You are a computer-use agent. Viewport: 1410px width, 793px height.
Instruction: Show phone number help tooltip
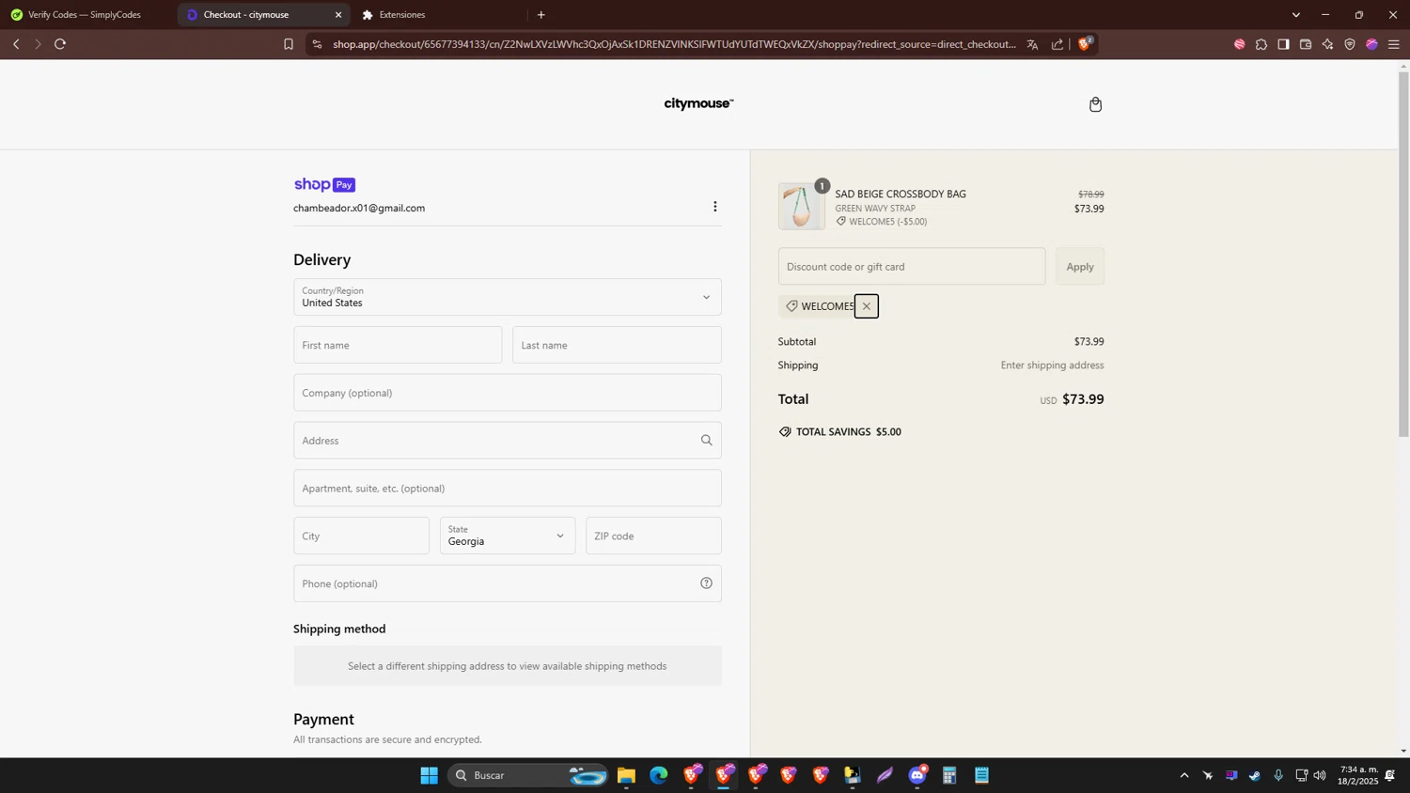point(707,583)
